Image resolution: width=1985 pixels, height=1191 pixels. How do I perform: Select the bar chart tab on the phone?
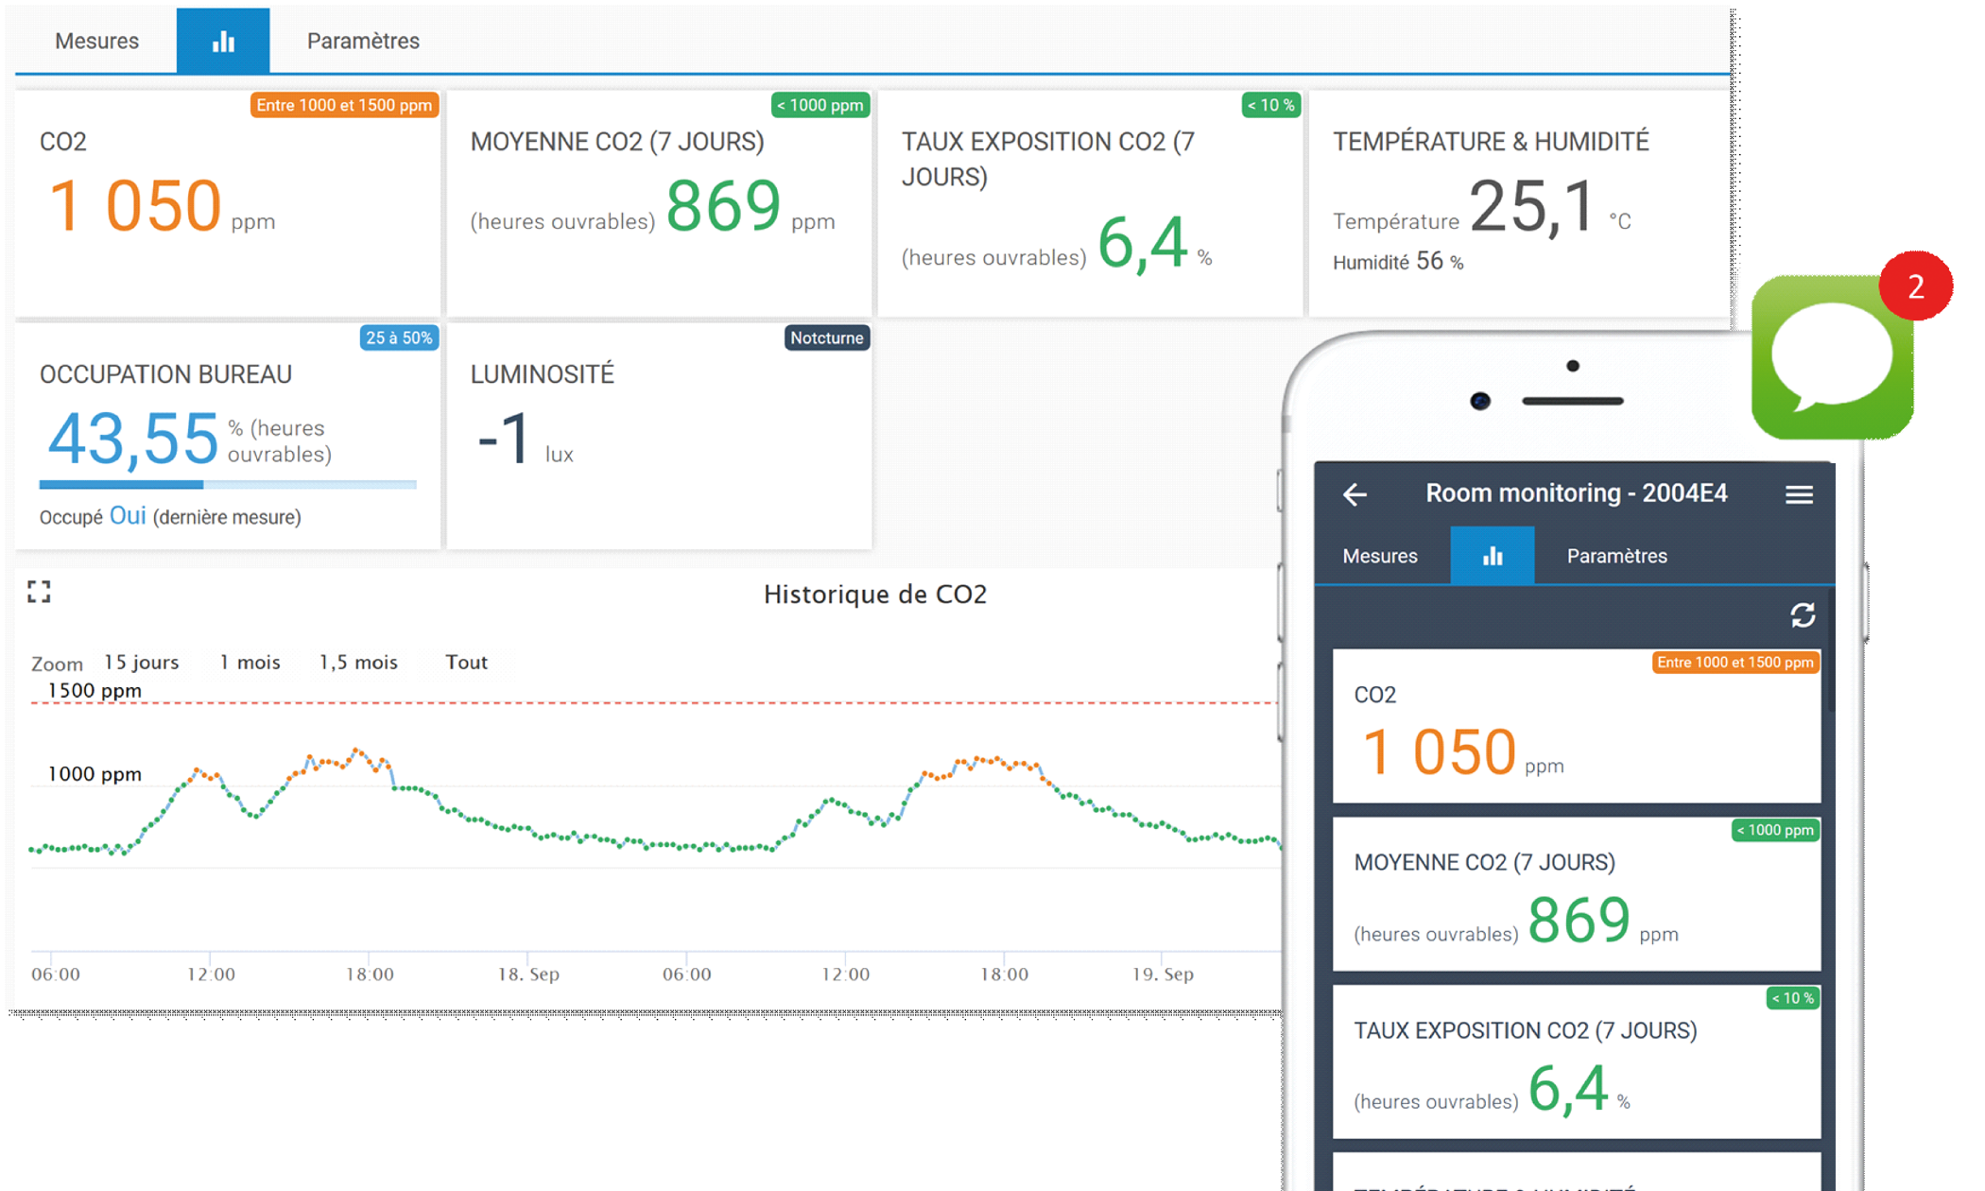click(1493, 556)
